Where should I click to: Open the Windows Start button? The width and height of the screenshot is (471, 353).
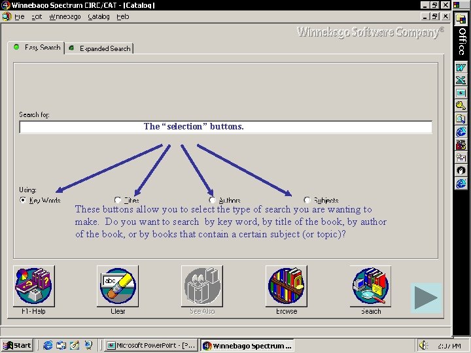pos(17,346)
